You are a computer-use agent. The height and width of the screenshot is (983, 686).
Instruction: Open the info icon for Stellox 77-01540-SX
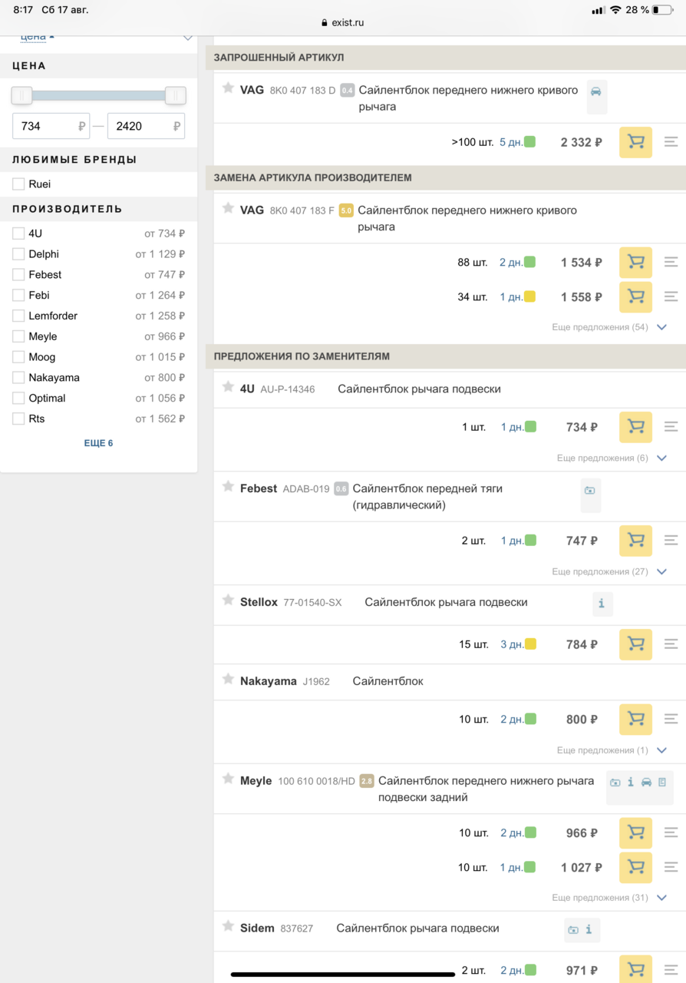(602, 604)
